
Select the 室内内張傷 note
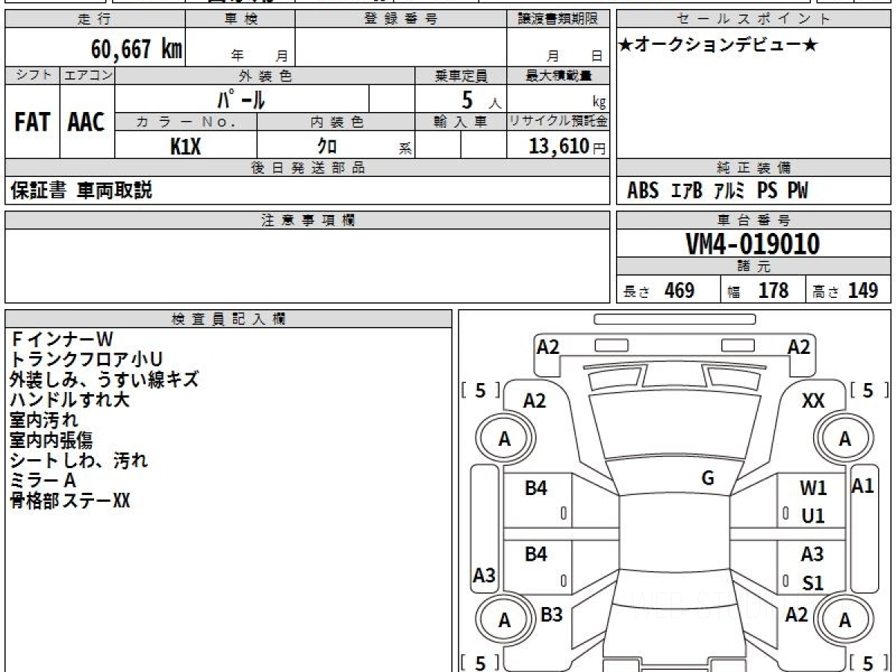(x=51, y=441)
